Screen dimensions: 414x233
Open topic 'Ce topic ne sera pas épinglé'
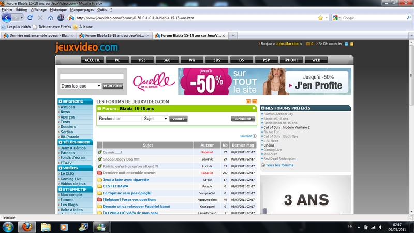click(x=127, y=193)
